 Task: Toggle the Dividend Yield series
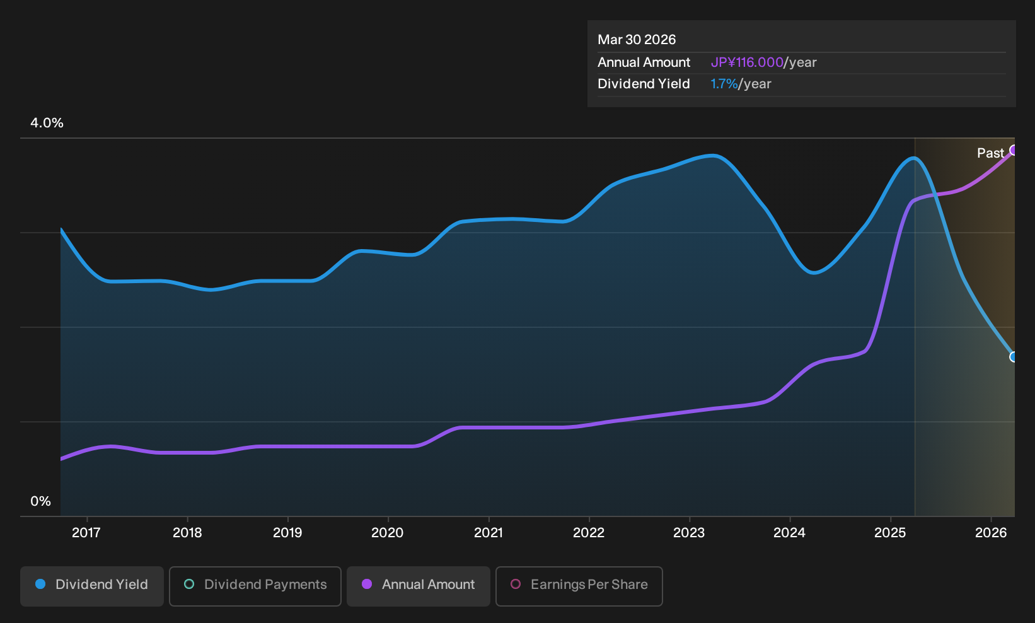pyautogui.click(x=92, y=586)
